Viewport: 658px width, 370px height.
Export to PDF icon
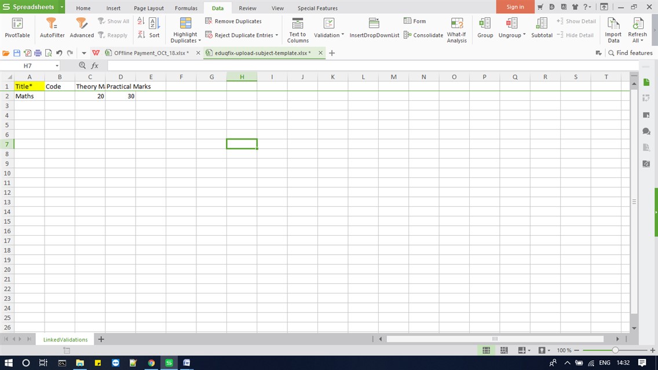pos(27,53)
